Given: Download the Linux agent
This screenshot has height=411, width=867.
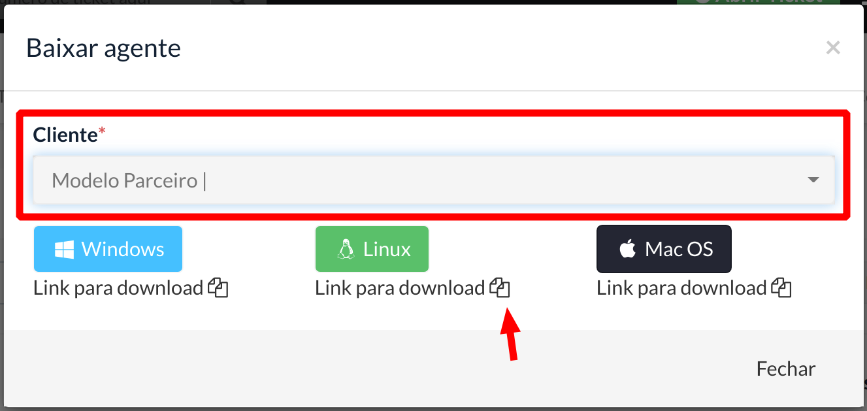Looking at the screenshot, I should point(372,249).
